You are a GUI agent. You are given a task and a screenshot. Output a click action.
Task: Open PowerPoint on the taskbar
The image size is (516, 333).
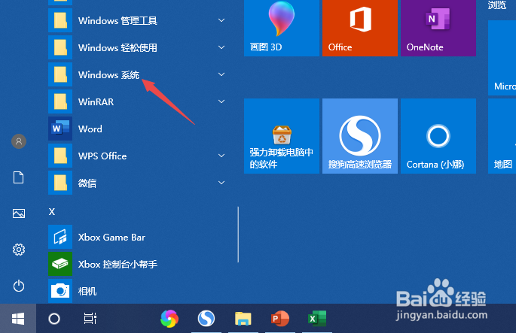pos(279,319)
